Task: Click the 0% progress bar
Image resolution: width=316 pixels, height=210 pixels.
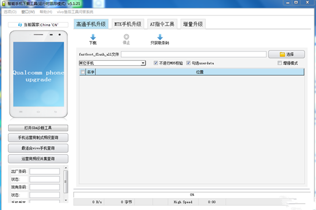Action: 192,195
